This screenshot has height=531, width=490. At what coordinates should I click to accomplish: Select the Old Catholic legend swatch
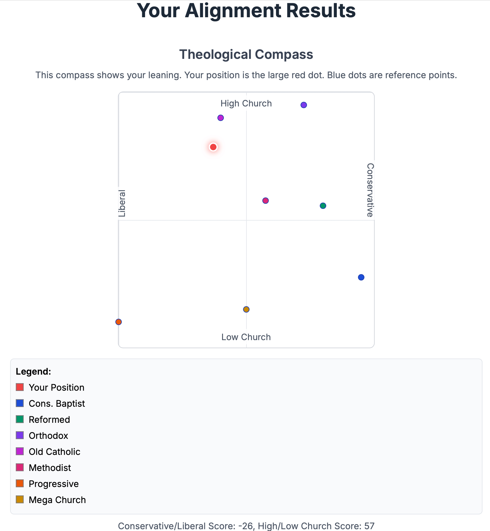[x=20, y=451]
